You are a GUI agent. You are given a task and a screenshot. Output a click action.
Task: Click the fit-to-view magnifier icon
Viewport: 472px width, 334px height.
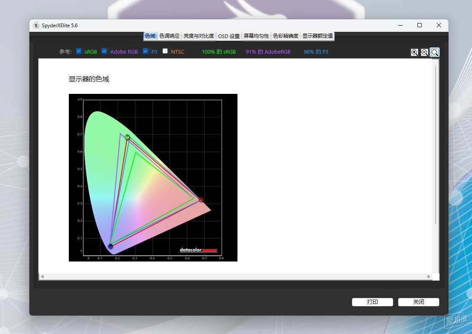click(435, 52)
